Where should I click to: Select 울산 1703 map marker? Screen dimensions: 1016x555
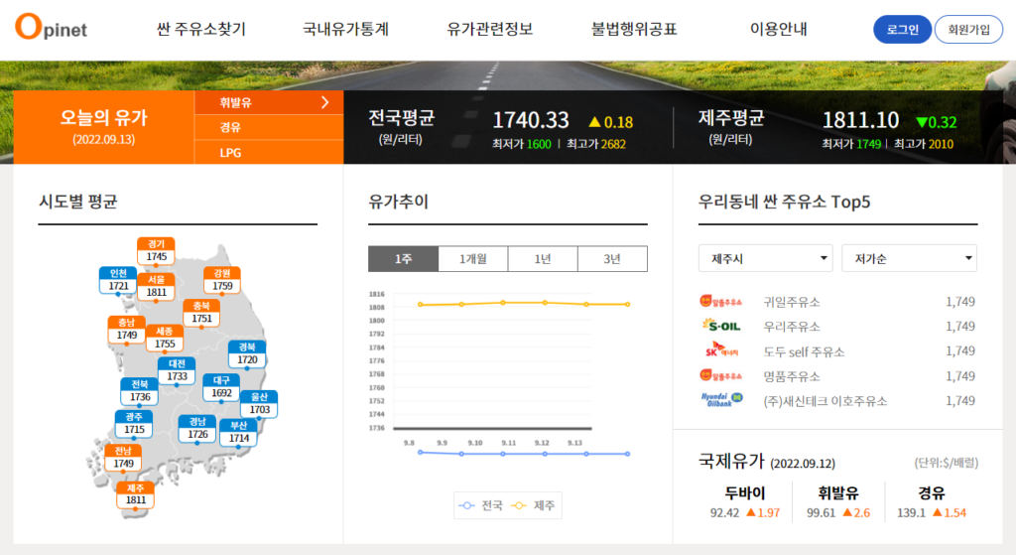coord(259,404)
